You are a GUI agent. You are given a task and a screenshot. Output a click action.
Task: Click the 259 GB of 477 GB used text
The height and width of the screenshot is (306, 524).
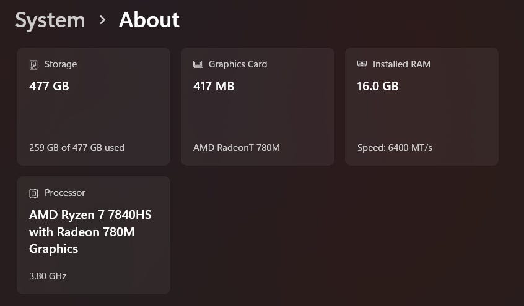(x=77, y=148)
